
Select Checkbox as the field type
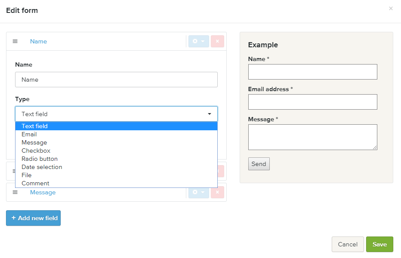[36, 150]
